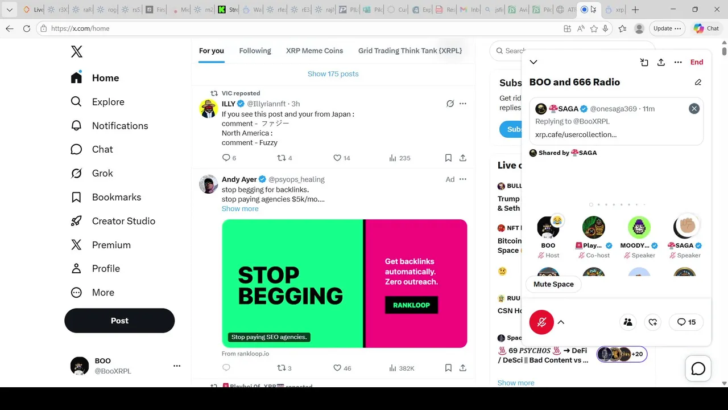Viewport: 728px width, 410px height.
Task: Open the Grid Trading Think Tank tab
Action: click(x=410, y=51)
